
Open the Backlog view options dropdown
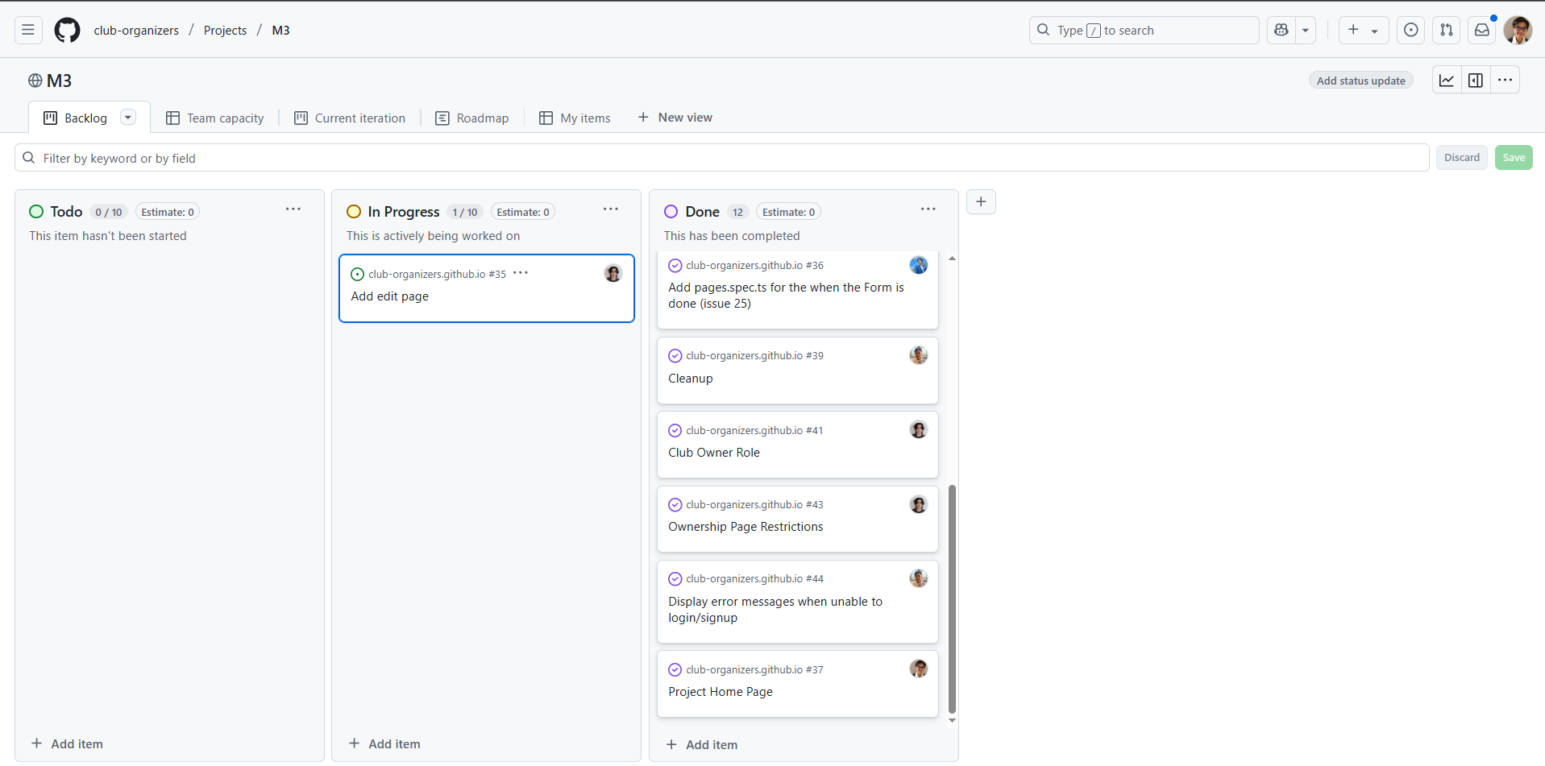coord(127,118)
